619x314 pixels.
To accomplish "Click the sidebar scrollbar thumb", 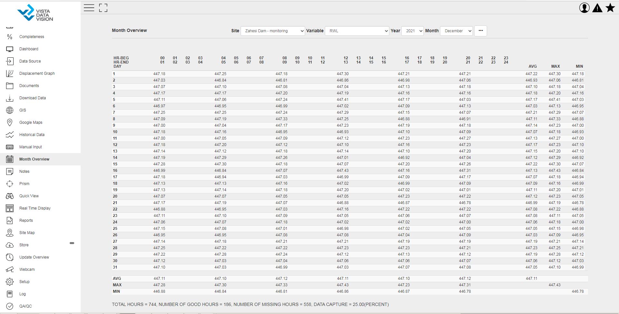I will [72, 243].
